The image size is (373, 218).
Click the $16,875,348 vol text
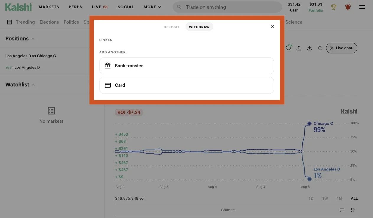pyautogui.click(x=130, y=198)
